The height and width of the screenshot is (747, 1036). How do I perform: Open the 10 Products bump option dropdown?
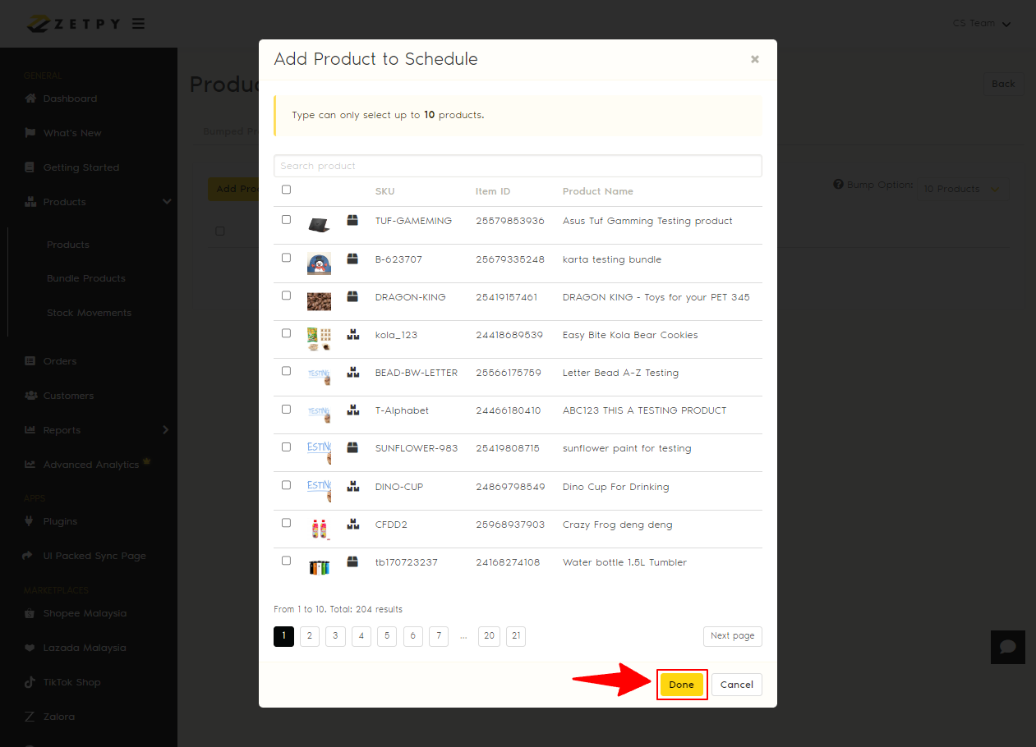point(962,189)
